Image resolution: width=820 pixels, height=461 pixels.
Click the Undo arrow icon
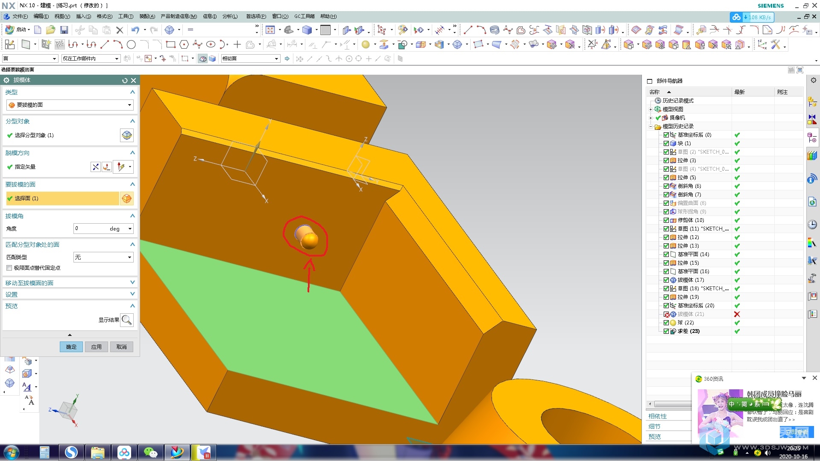135,30
